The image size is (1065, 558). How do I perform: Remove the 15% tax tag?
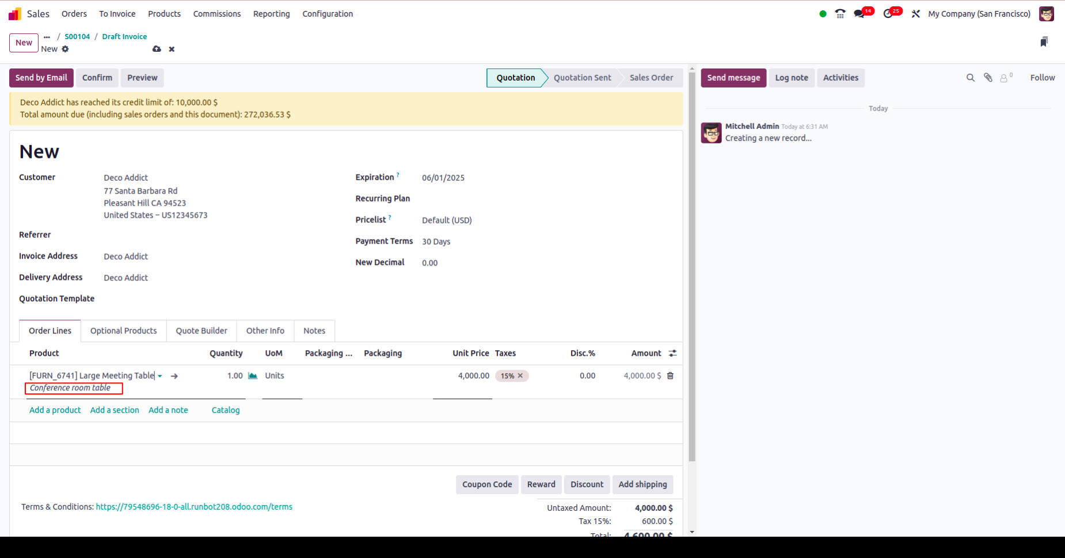[x=520, y=375]
